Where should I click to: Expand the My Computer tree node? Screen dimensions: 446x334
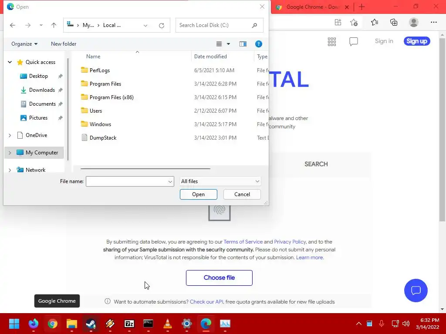point(10,153)
